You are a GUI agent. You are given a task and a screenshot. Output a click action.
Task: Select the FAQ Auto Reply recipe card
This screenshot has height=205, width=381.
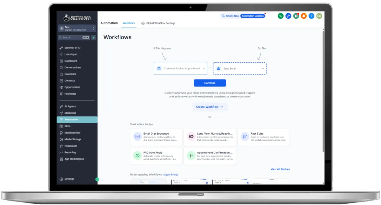coord(156,156)
